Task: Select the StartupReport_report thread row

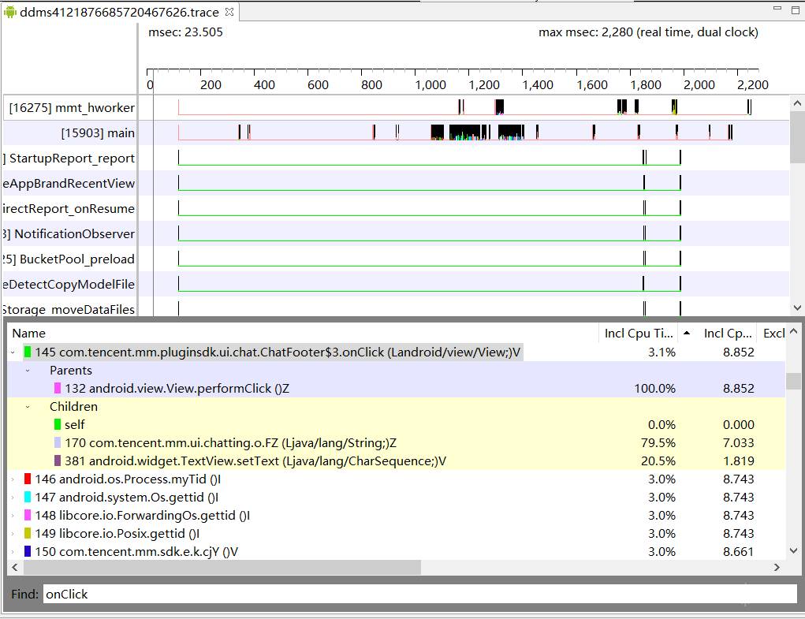Action: [395, 158]
